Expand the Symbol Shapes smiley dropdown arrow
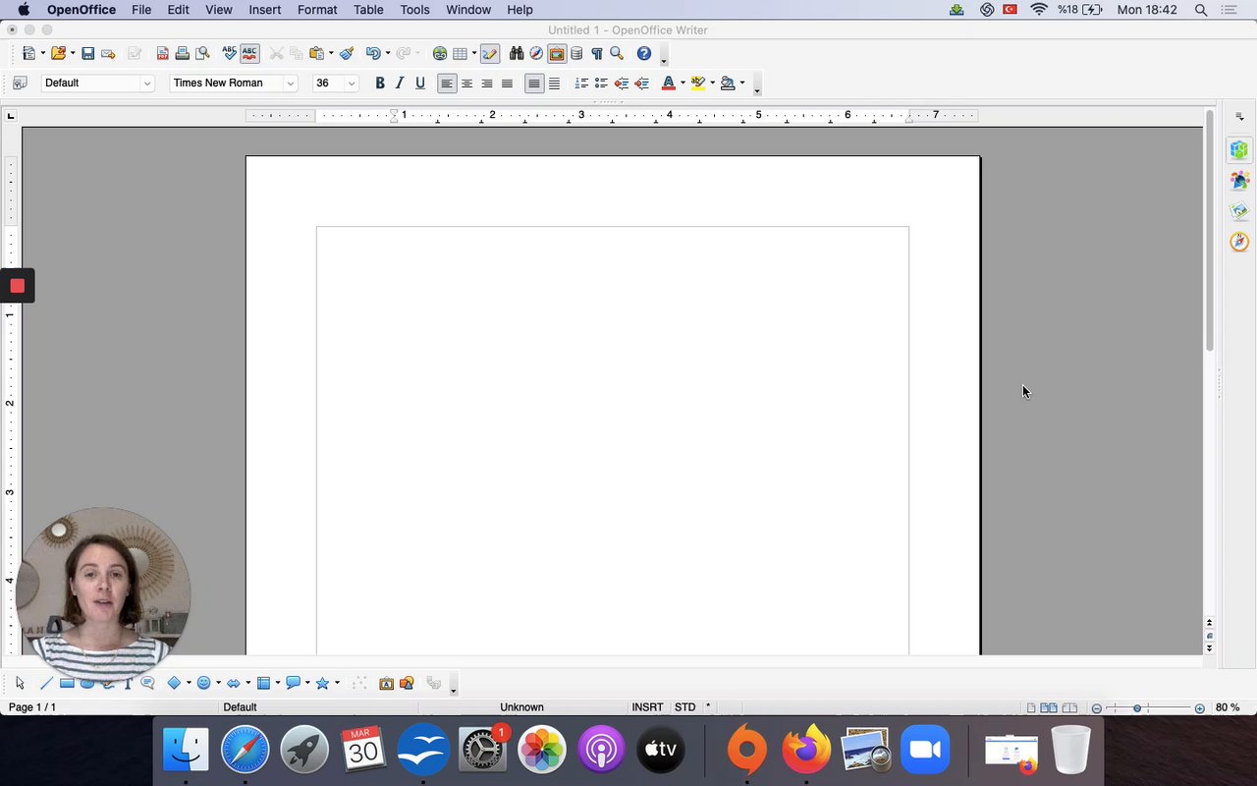The height and width of the screenshot is (786, 1257). (x=218, y=683)
